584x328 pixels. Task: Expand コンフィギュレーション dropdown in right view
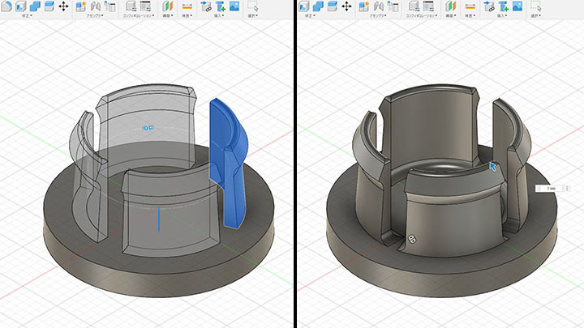422,15
